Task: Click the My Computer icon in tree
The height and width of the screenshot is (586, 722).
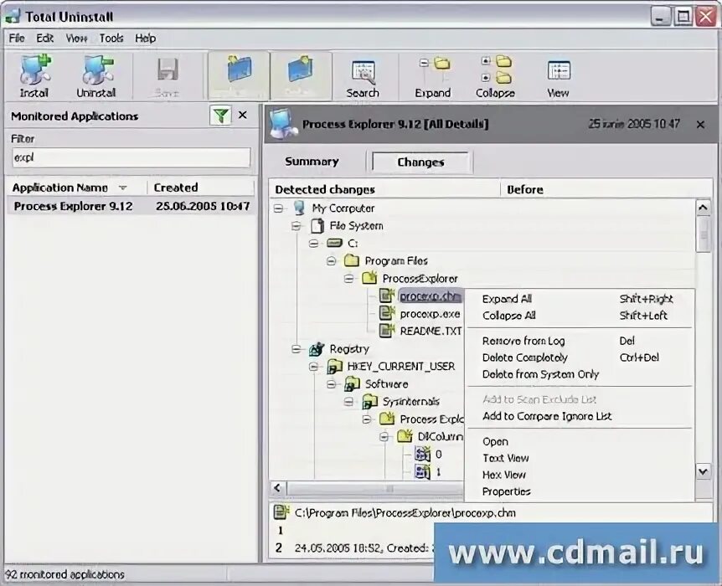Action: [x=300, y=208]
